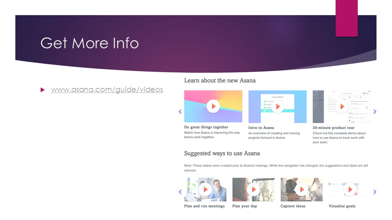Open the "Do great things together" title
This screenshot has height=220, width=392.
point(206,127)
